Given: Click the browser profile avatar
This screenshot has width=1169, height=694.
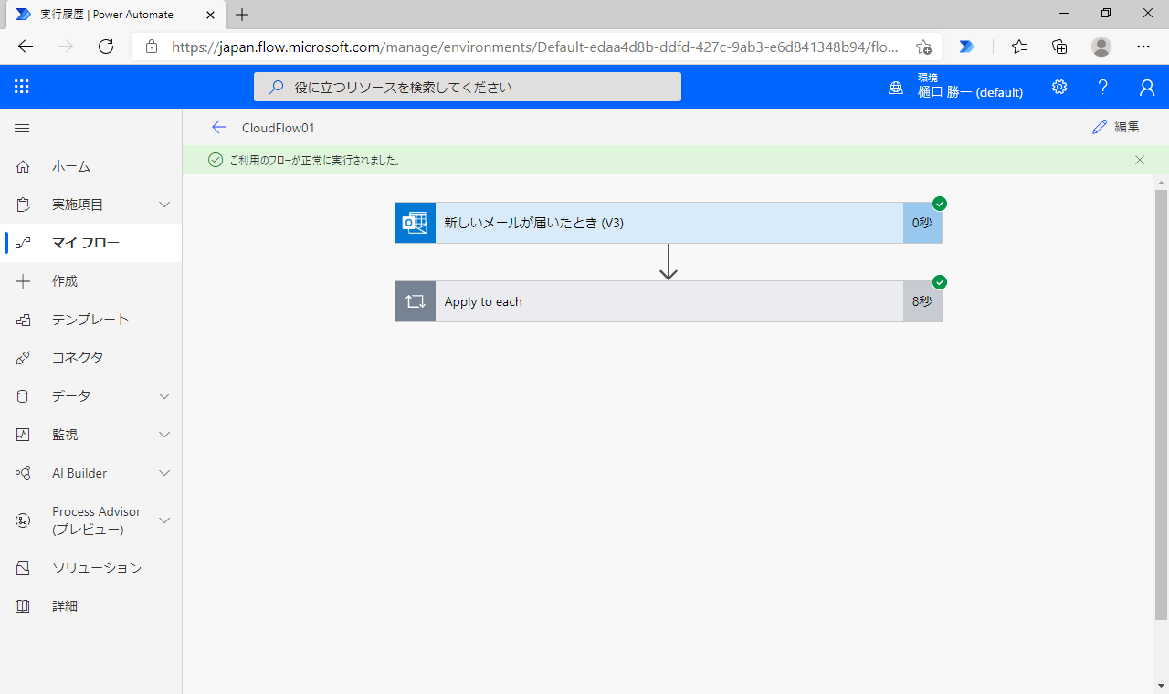Looking at the screenshot, I should point(1101,47).
